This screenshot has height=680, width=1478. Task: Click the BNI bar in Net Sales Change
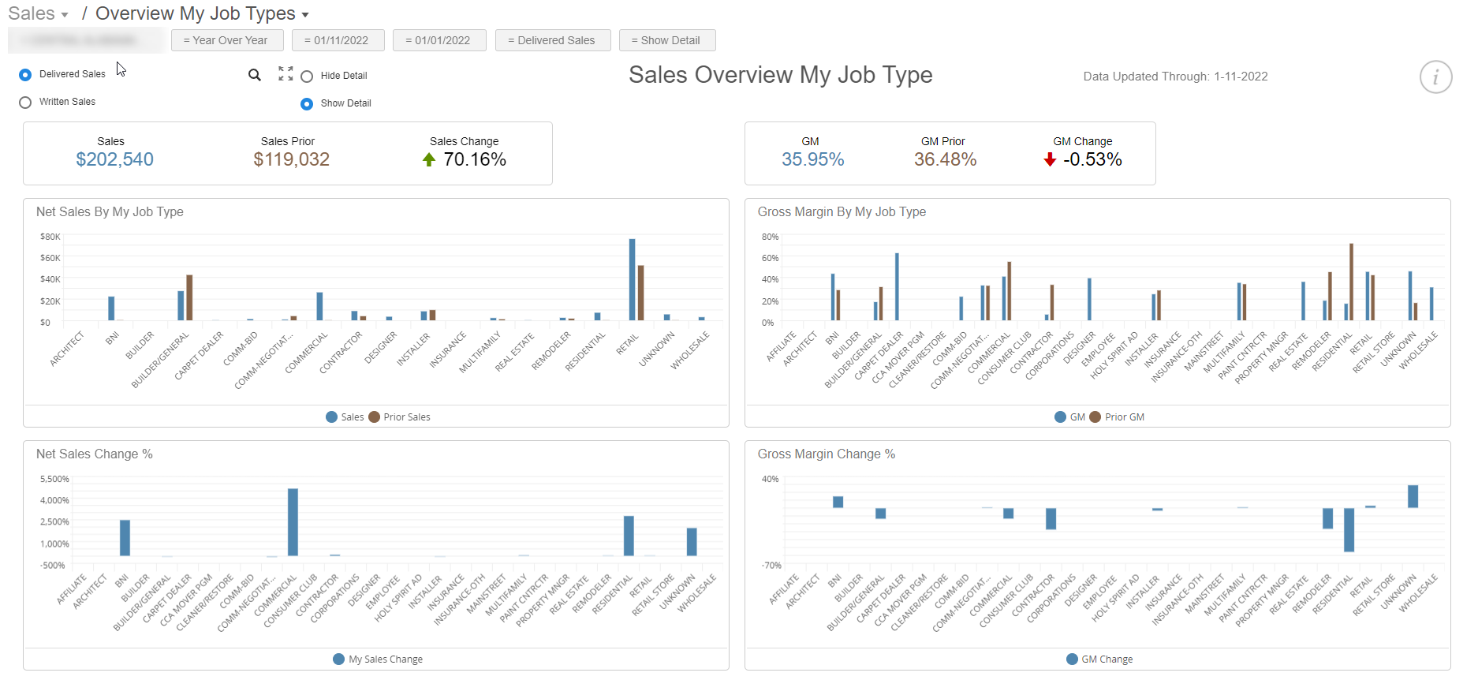[125, 538]
